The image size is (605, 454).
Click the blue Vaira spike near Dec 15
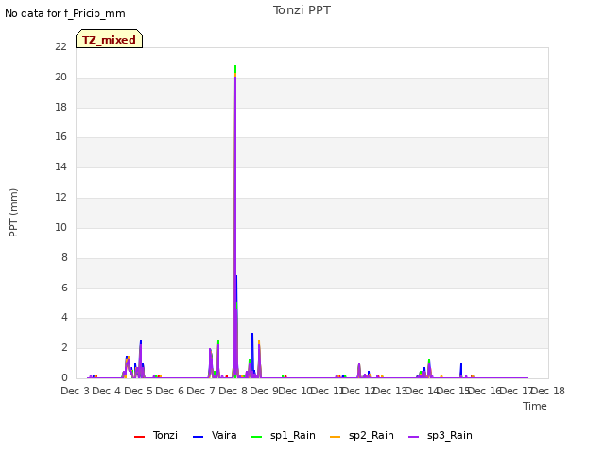point(461,369)
